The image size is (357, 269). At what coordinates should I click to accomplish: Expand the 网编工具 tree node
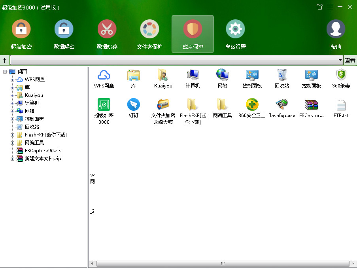13,143
